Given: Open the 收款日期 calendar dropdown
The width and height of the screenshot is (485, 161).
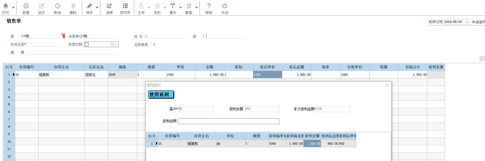Looking at the screenshot, I should (114, 44).
